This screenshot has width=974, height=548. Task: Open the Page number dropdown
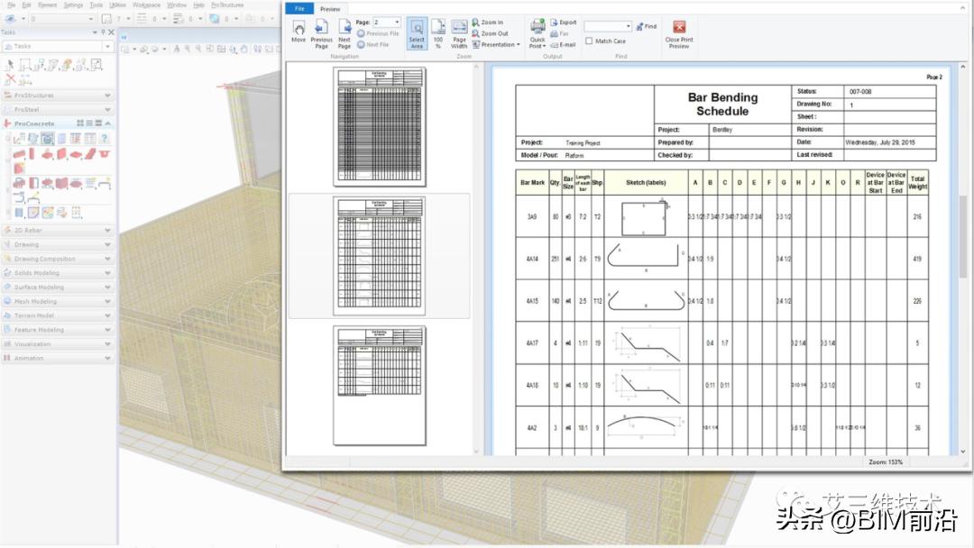[x=397, y=23]
